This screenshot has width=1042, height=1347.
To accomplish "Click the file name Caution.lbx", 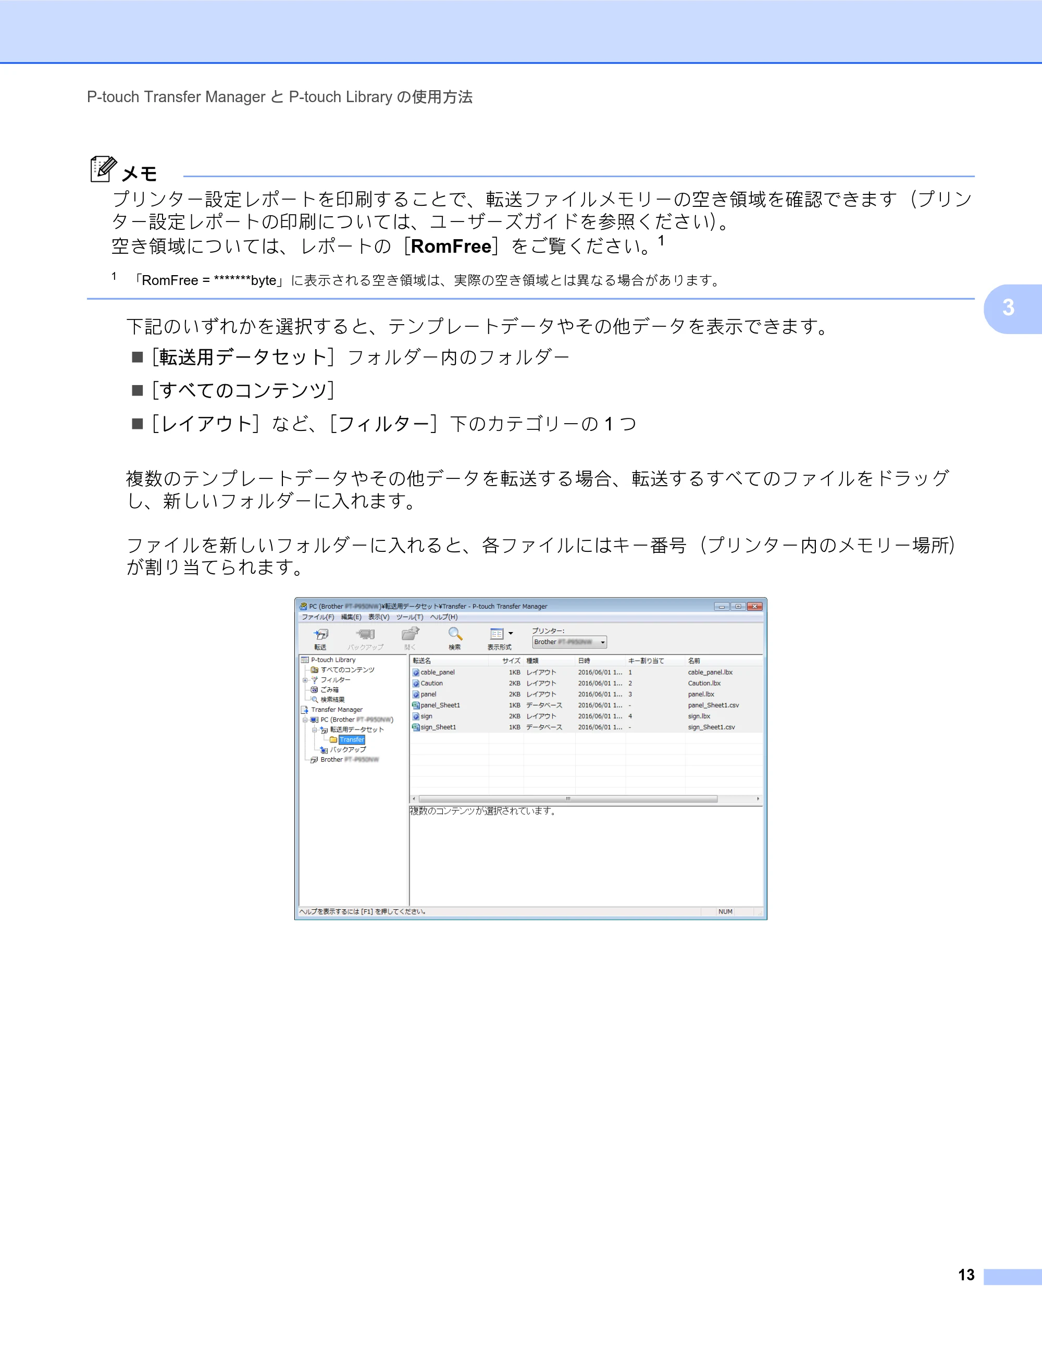I will pyautogui.click(x=704, y=683).
